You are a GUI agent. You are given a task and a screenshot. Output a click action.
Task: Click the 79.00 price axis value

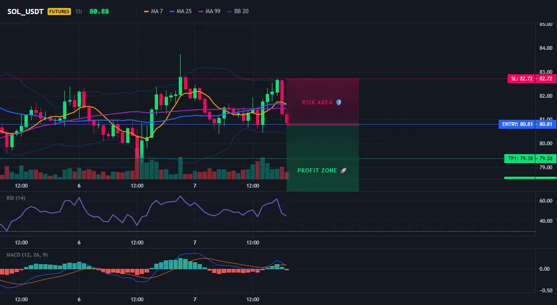546,167
